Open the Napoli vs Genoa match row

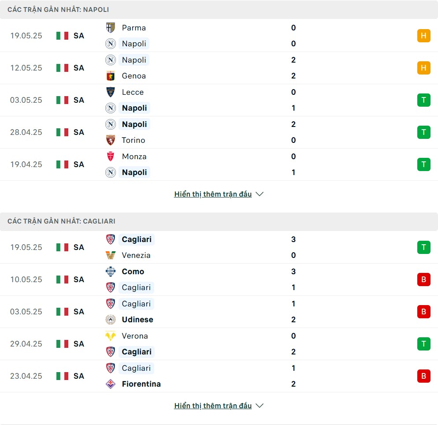[x=219, y=68]
